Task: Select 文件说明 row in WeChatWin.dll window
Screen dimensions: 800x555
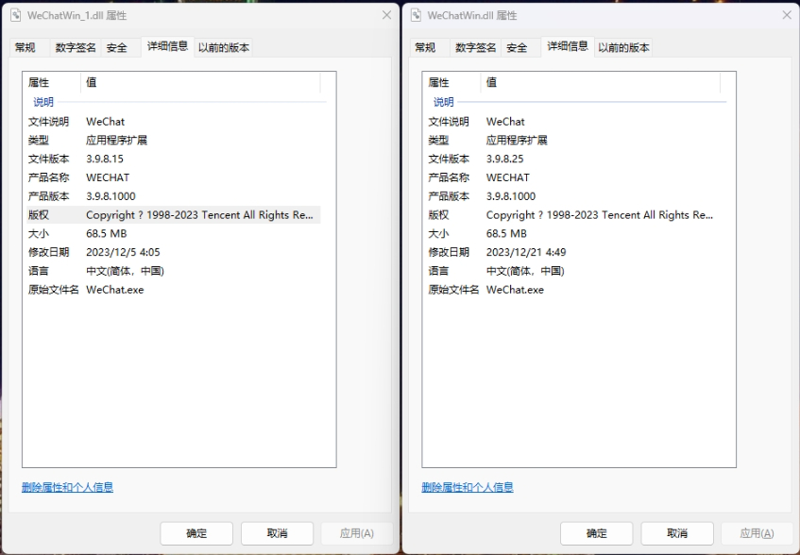Action: tap(573, 122)
